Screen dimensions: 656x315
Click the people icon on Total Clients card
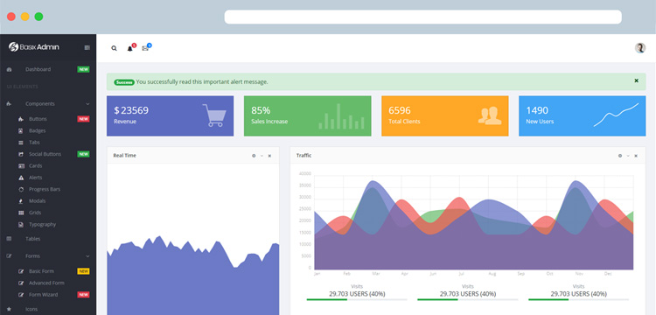(490, 115)
